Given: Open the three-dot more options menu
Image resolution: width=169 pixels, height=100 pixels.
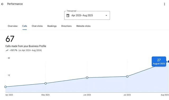Looking at the screenshot, I should [165, 4].
